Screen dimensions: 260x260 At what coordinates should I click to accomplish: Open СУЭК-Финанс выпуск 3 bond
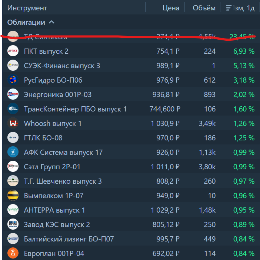pos(62,66)
